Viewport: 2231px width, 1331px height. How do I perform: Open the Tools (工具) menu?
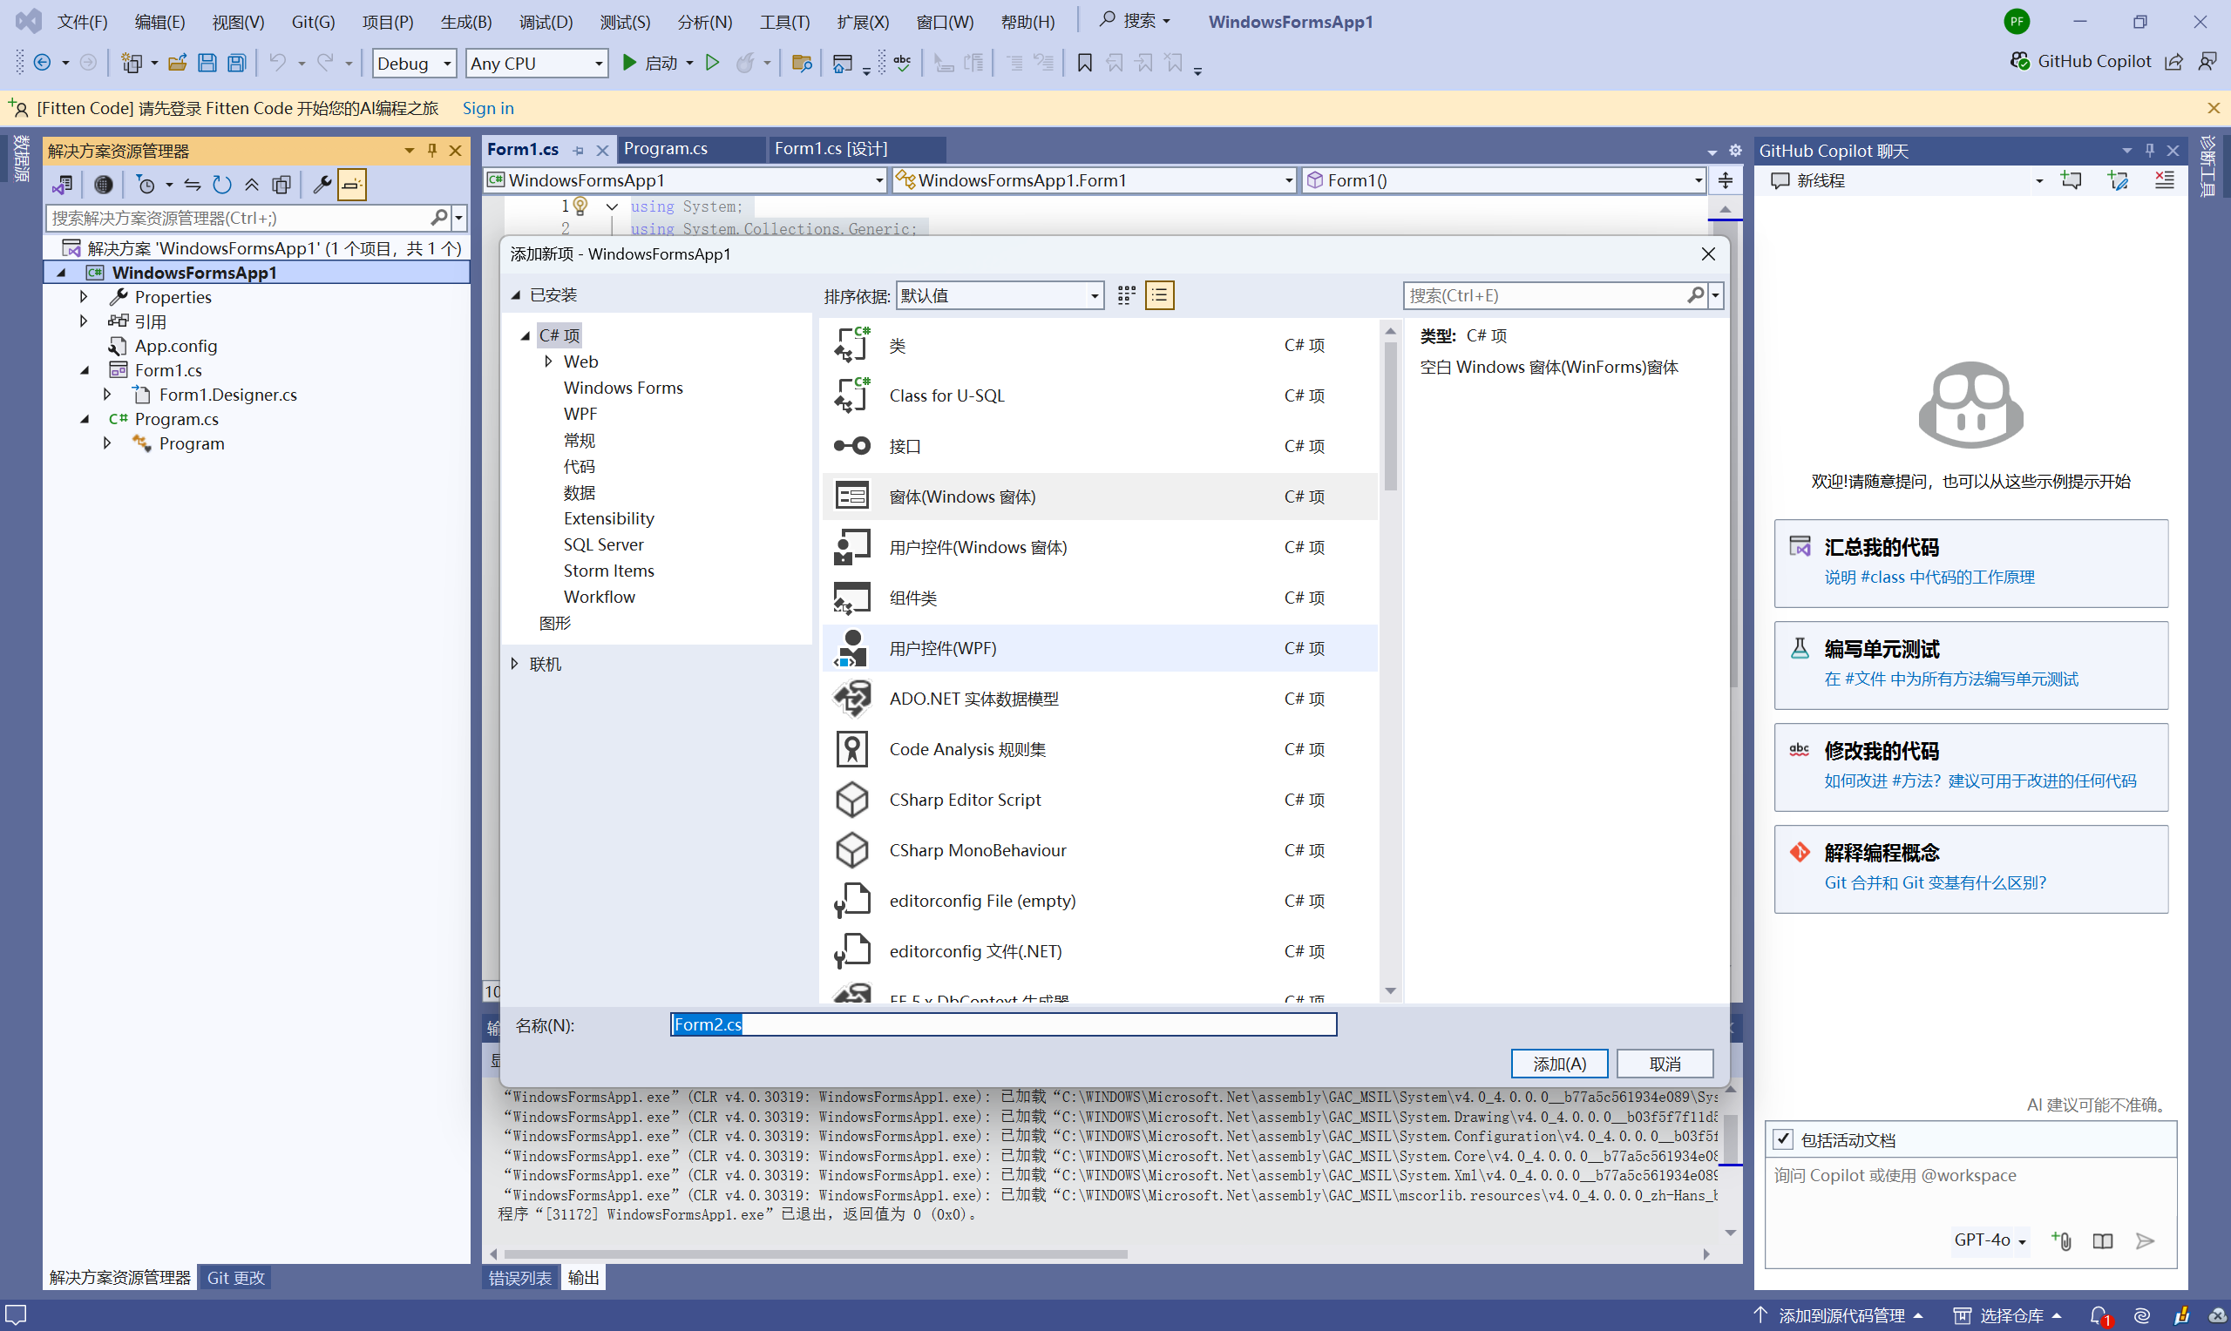tap(784, 22)
